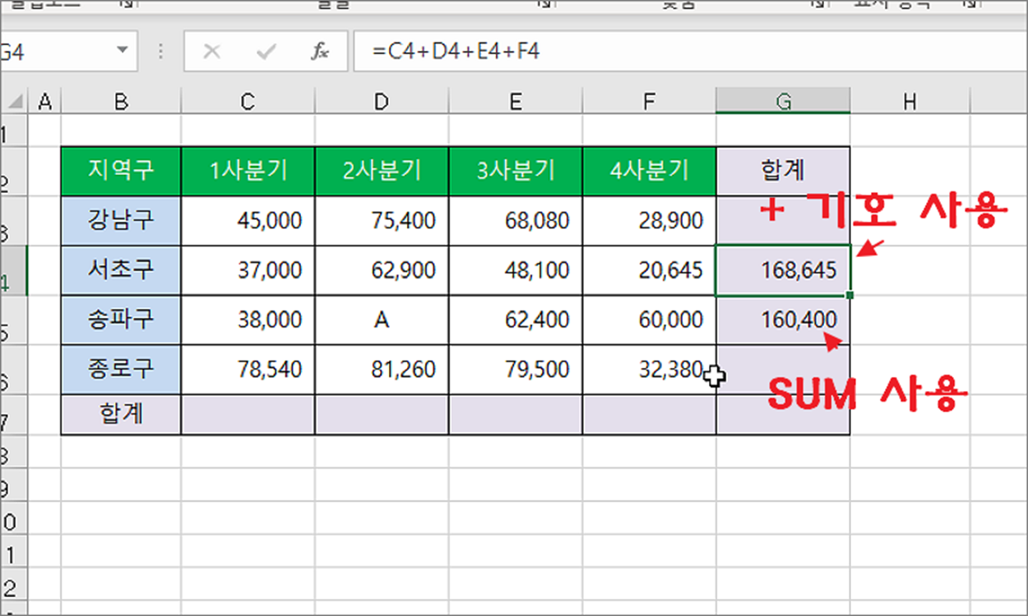1028x616 pixels.
Task: Click the Select All corner triangle
Action: (x=15, y=102)
